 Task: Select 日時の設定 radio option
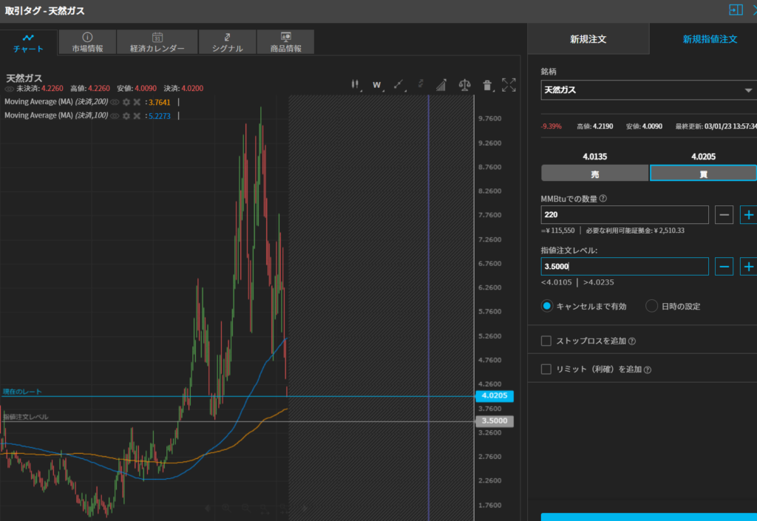click(651, 306)
